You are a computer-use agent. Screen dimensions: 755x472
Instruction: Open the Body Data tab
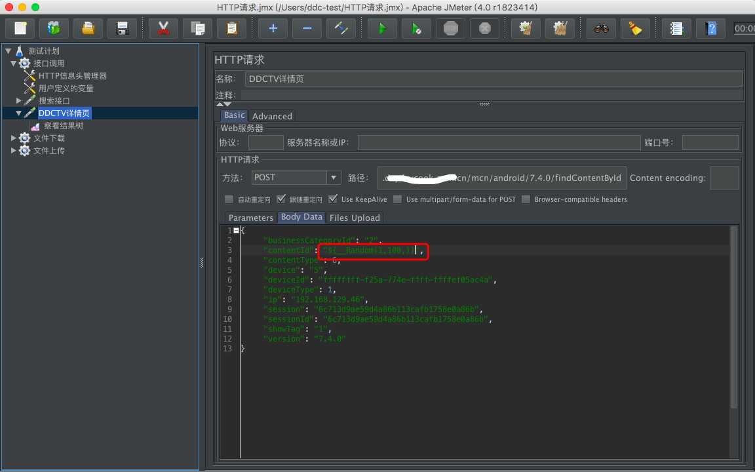301,217
